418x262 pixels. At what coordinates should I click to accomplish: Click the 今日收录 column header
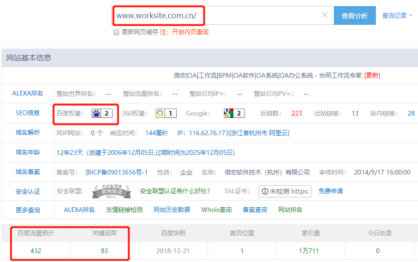[x=380, y=233]
